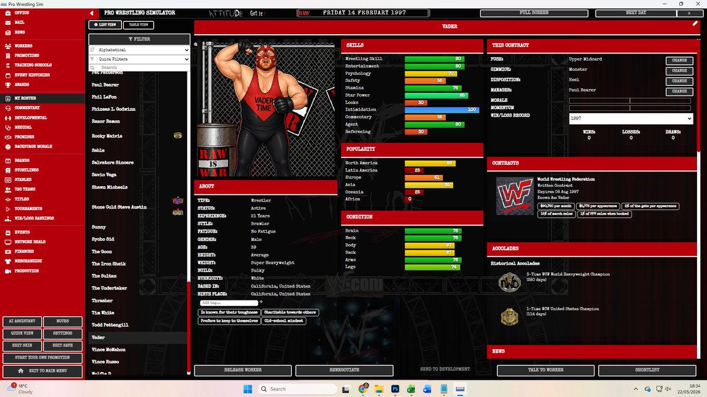Open Commentary in the sidebar
This screenshot has height=397, width=707.
pyautogui.click(x=27, y=108)
